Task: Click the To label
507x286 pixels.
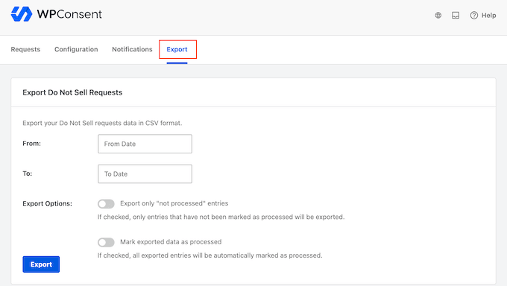Action: (x=27, y=174)
